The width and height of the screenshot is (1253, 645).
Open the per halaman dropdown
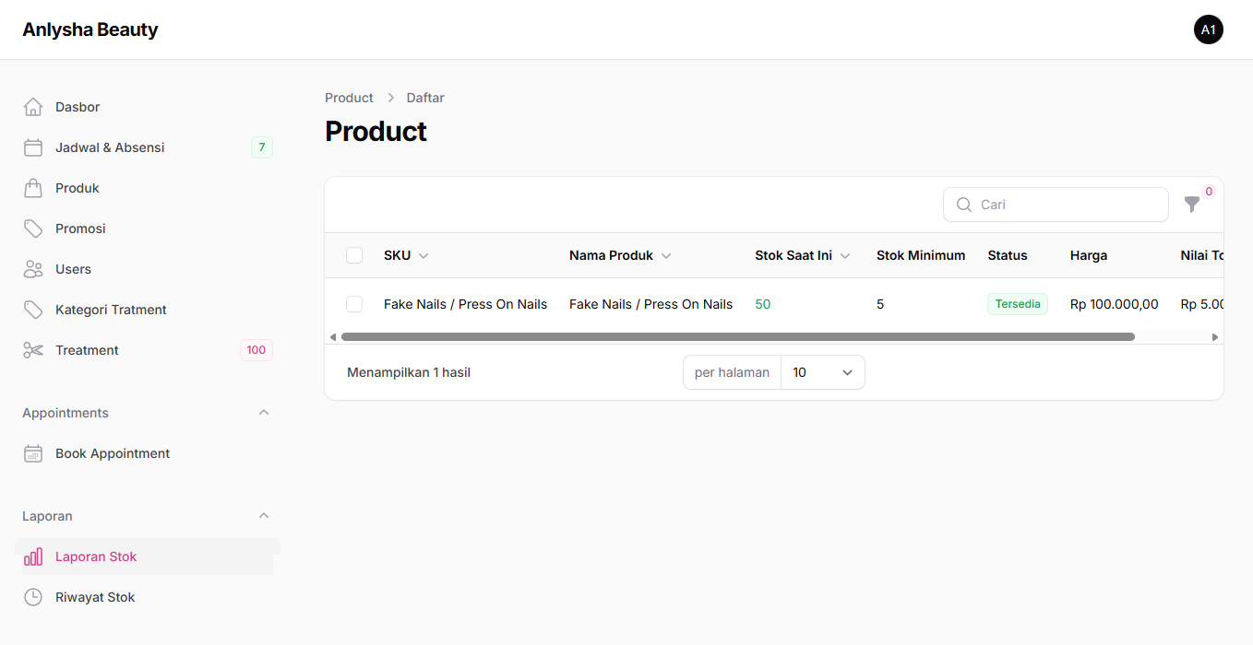822,372
